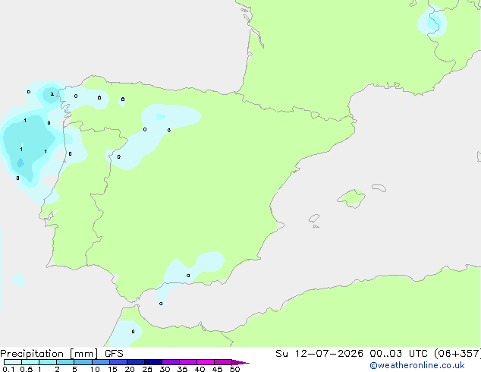Click the '25' legend scale label
The width and height of the screenshot is (481, 372).
click(x=147, y=369)
